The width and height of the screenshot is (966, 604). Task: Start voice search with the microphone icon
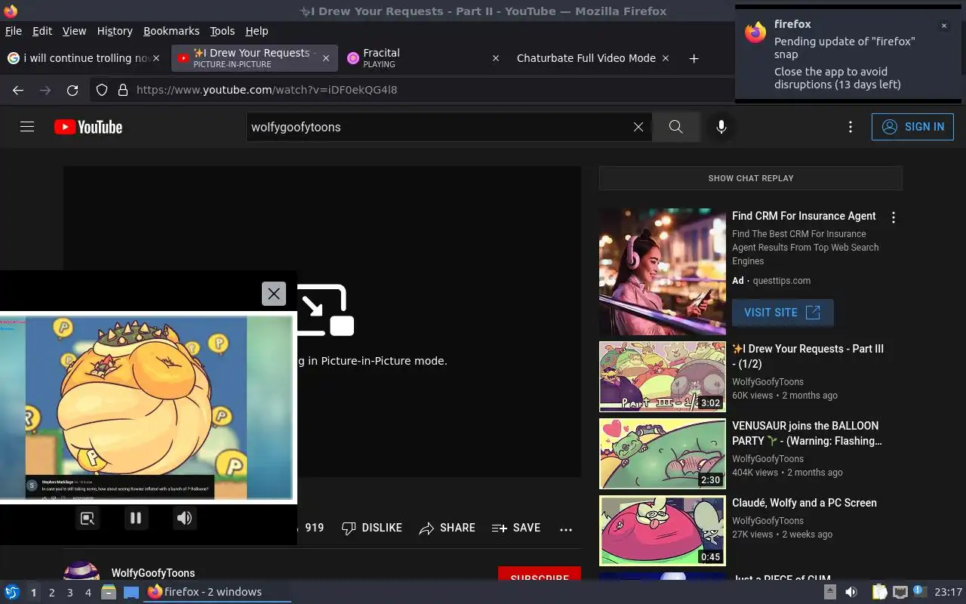pos(721,127)
